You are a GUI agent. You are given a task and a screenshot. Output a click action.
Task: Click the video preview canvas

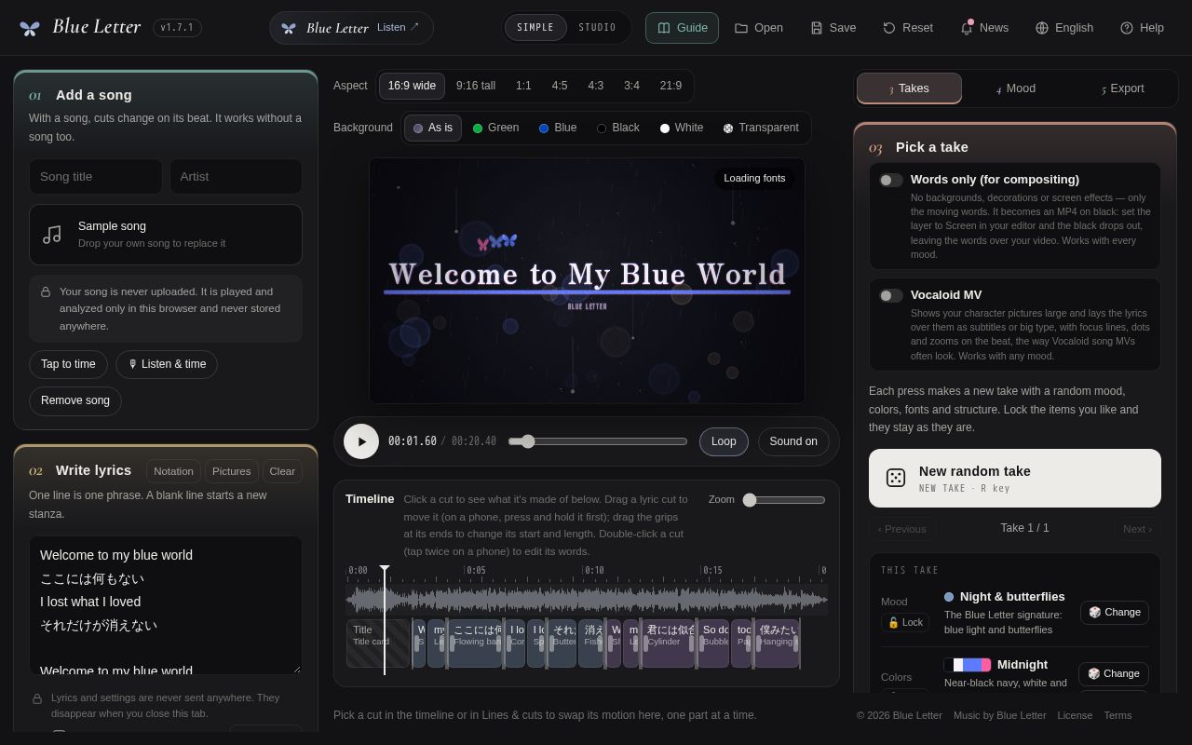click(x=587, y=280)
